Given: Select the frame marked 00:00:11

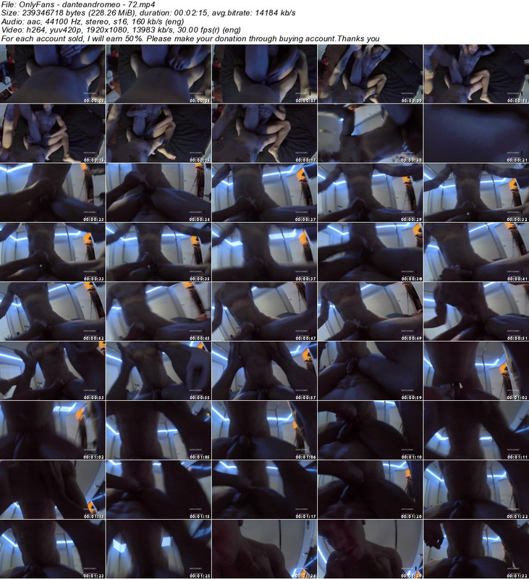Looking at the screenshot, I should pos(475,73).
